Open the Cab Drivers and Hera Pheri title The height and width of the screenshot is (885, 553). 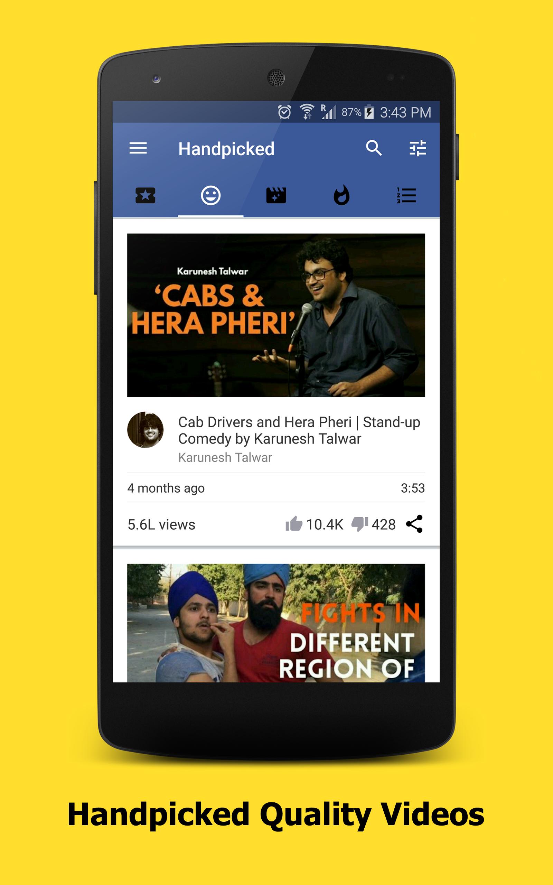299,430
